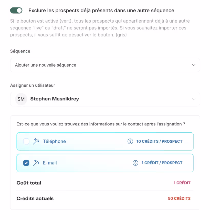210x220 pixels.
Task: Click the '10 CRÉDITS / PROSPECT' text
Action: coord(159,141)
